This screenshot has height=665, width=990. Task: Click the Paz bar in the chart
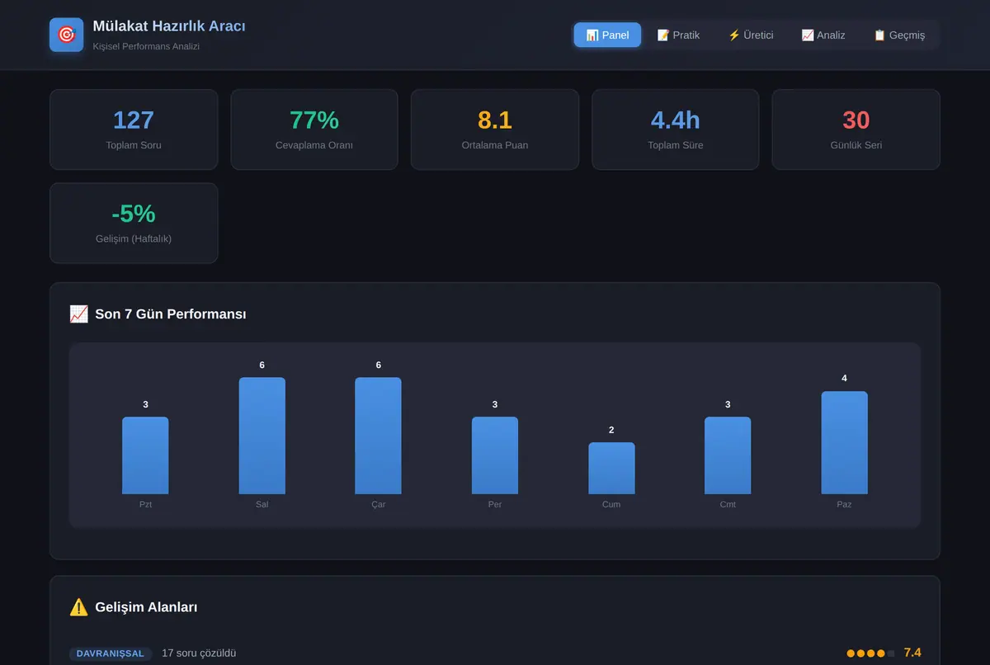[x=844, y=443]
